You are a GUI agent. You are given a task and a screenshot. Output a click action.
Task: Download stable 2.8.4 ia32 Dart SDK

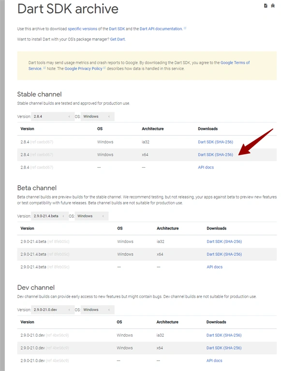(215, 142)
